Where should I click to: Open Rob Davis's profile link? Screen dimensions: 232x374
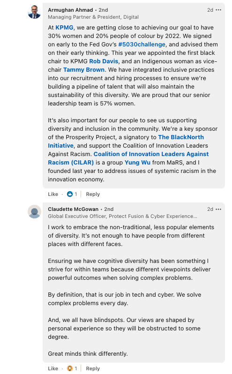(x=104, y=61)
